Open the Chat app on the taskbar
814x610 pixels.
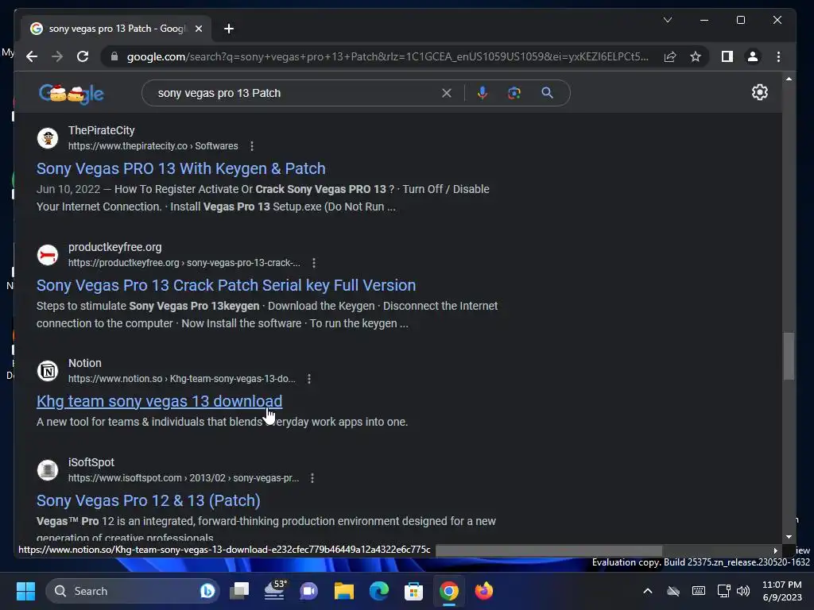(x=309, y=591)
